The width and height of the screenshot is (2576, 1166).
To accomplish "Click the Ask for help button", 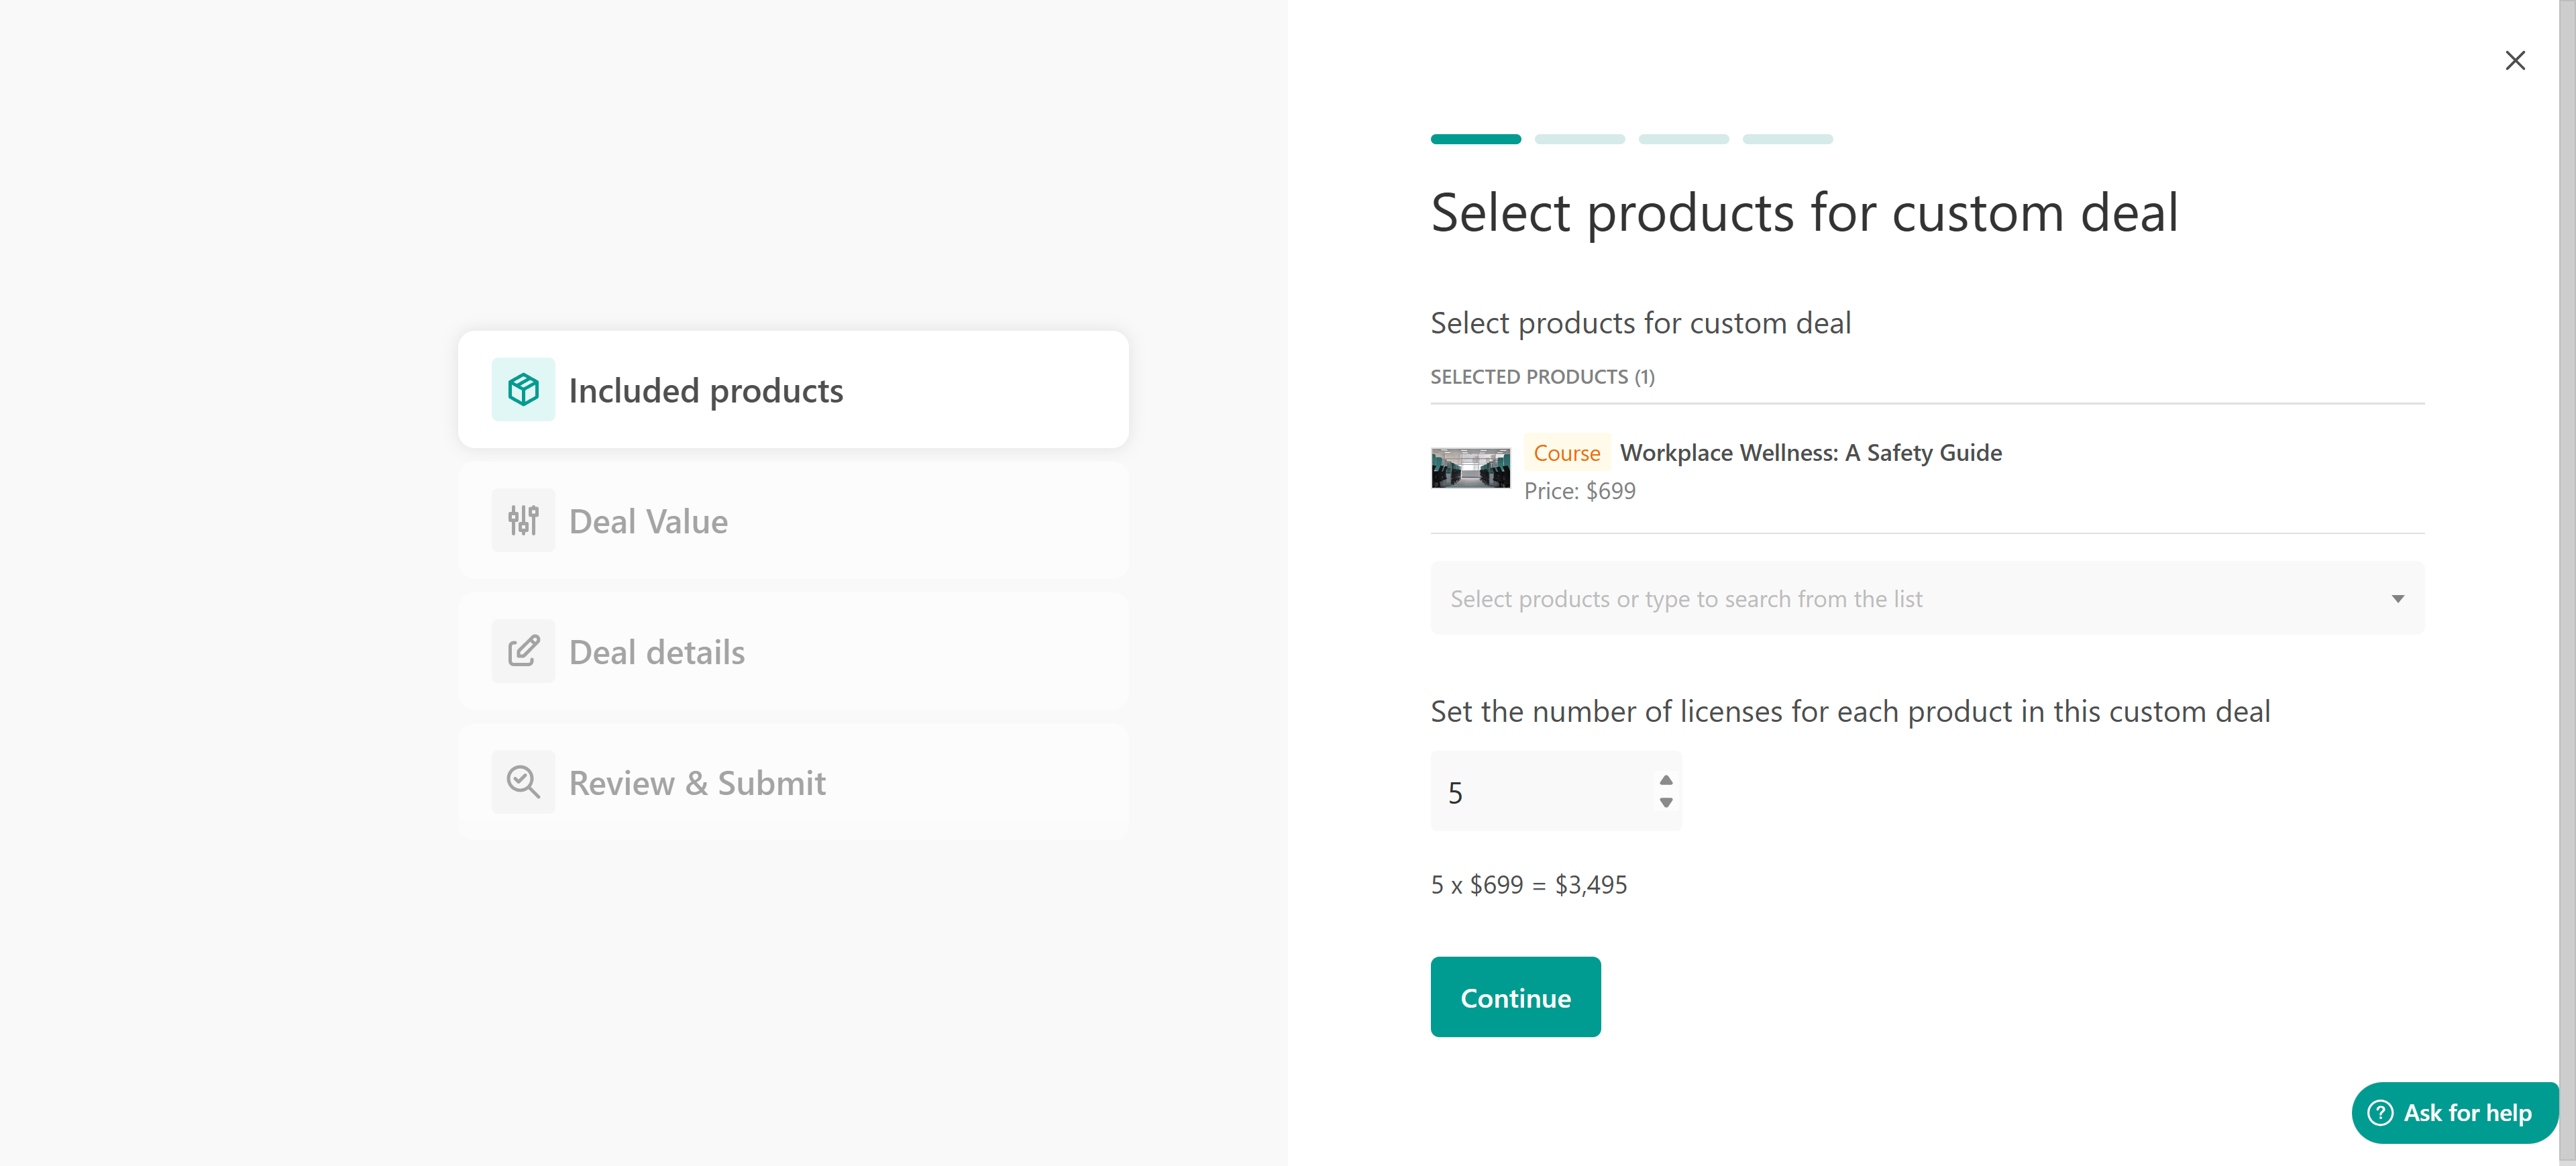I will 2466,1112.
